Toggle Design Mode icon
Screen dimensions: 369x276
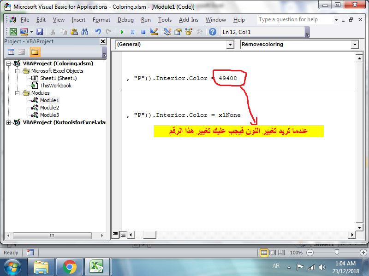[x=154, y=32]
